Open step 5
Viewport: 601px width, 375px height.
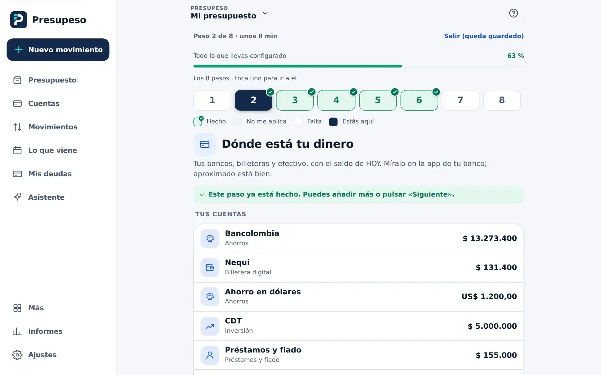[378, 100]
